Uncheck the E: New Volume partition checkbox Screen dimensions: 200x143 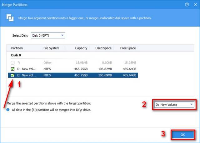point(13,75)
